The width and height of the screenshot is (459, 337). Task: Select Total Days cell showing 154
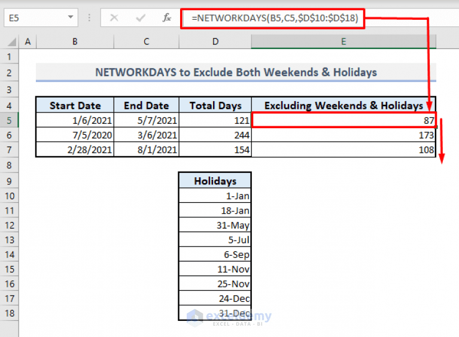pos(215,150)
